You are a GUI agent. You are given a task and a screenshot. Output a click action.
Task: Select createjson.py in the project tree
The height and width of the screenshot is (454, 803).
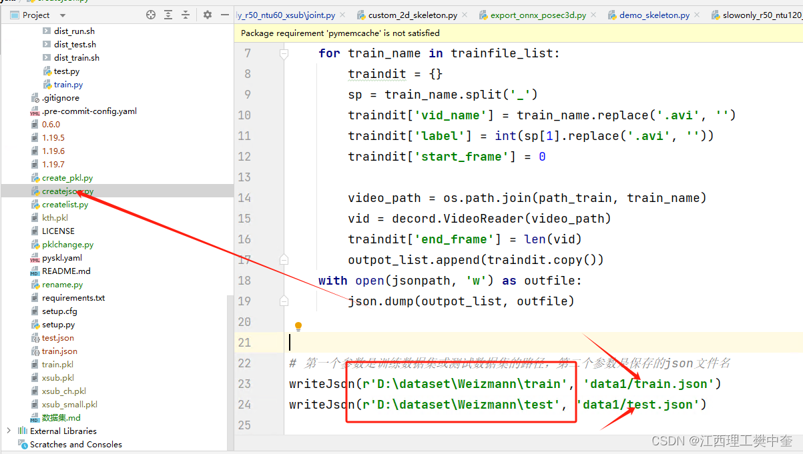(67, 191)
